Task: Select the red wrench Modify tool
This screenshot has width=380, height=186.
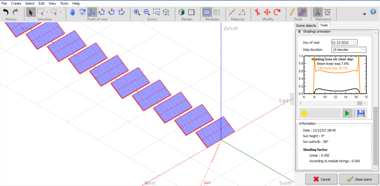Action: tap(258, 12)
